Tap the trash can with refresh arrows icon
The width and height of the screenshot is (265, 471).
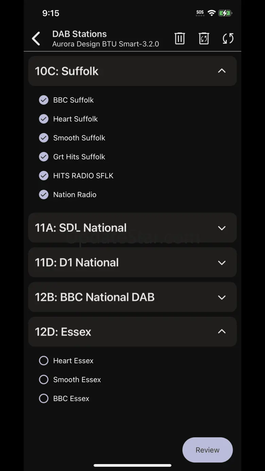click(204, 38)
